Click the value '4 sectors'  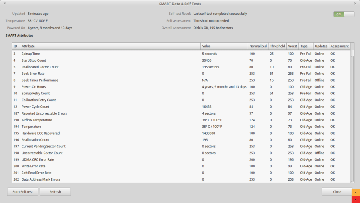[x=209, y=113]
